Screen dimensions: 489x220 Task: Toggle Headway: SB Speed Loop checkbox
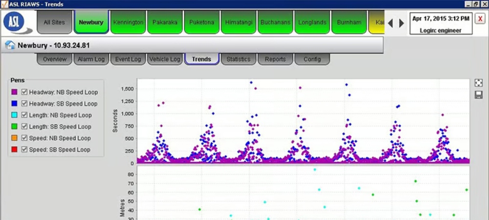pos(24,104)
